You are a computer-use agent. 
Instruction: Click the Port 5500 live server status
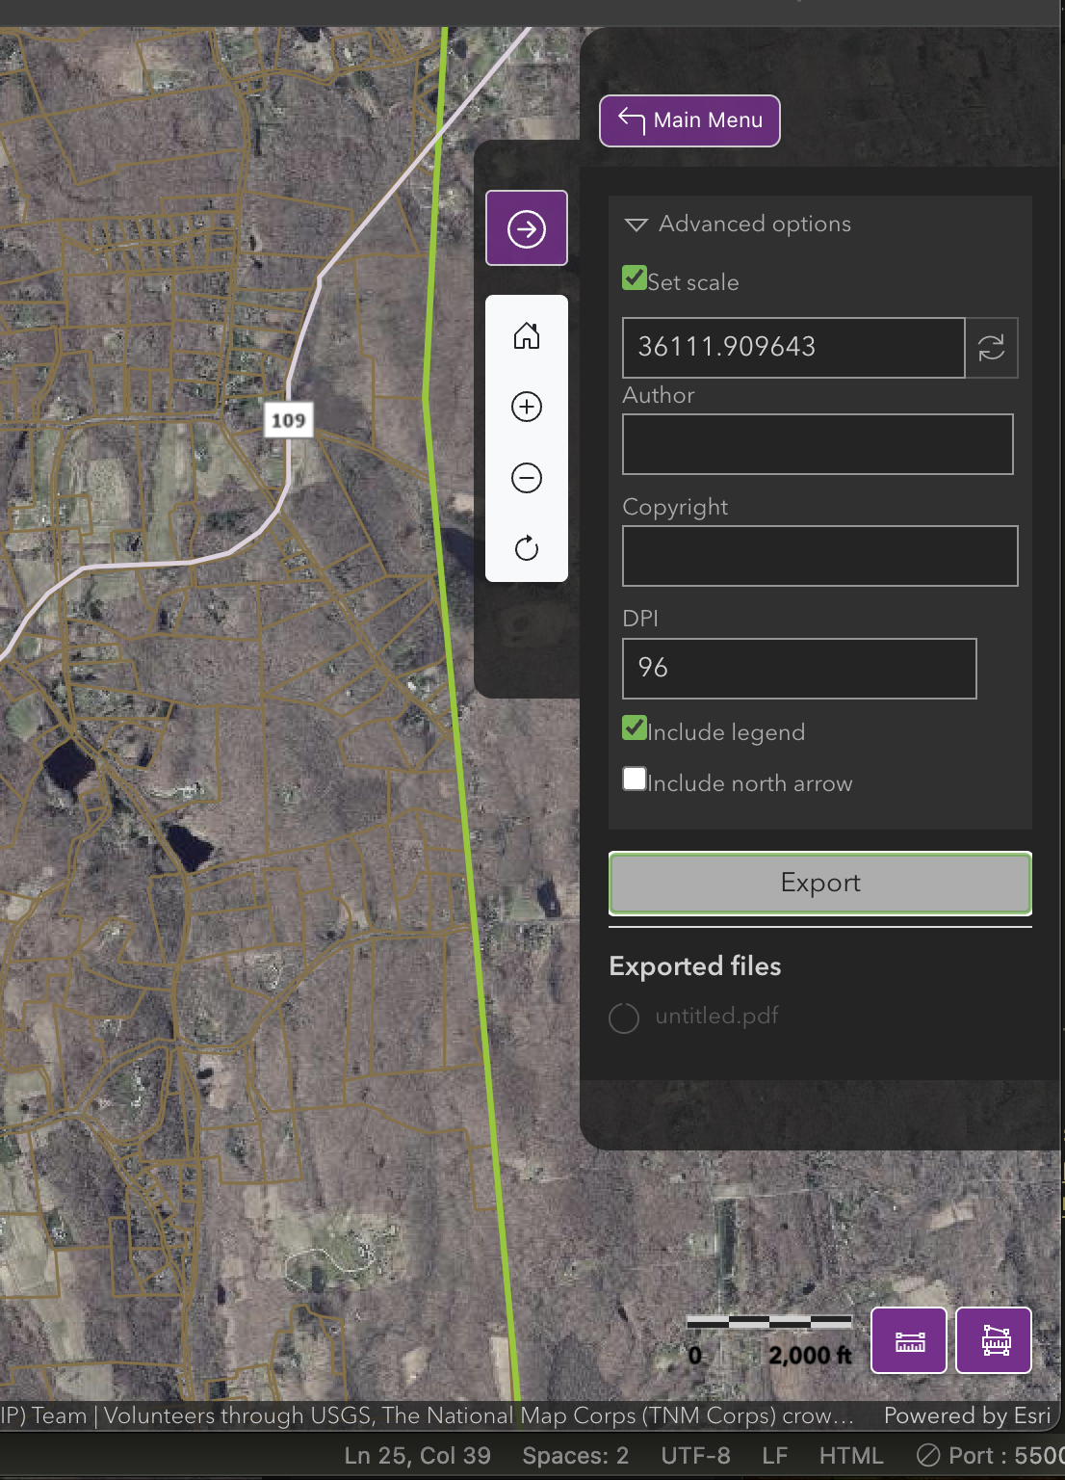[x=990, y=1455]
